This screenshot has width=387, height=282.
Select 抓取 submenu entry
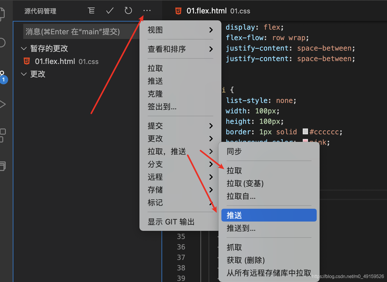[269, 247]
